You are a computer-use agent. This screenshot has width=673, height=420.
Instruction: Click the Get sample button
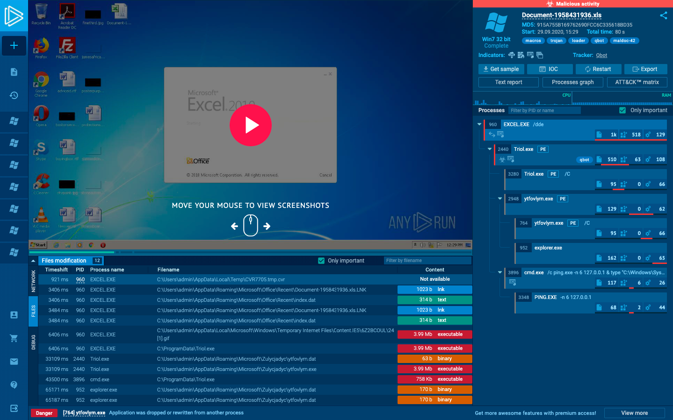[501, 69]
